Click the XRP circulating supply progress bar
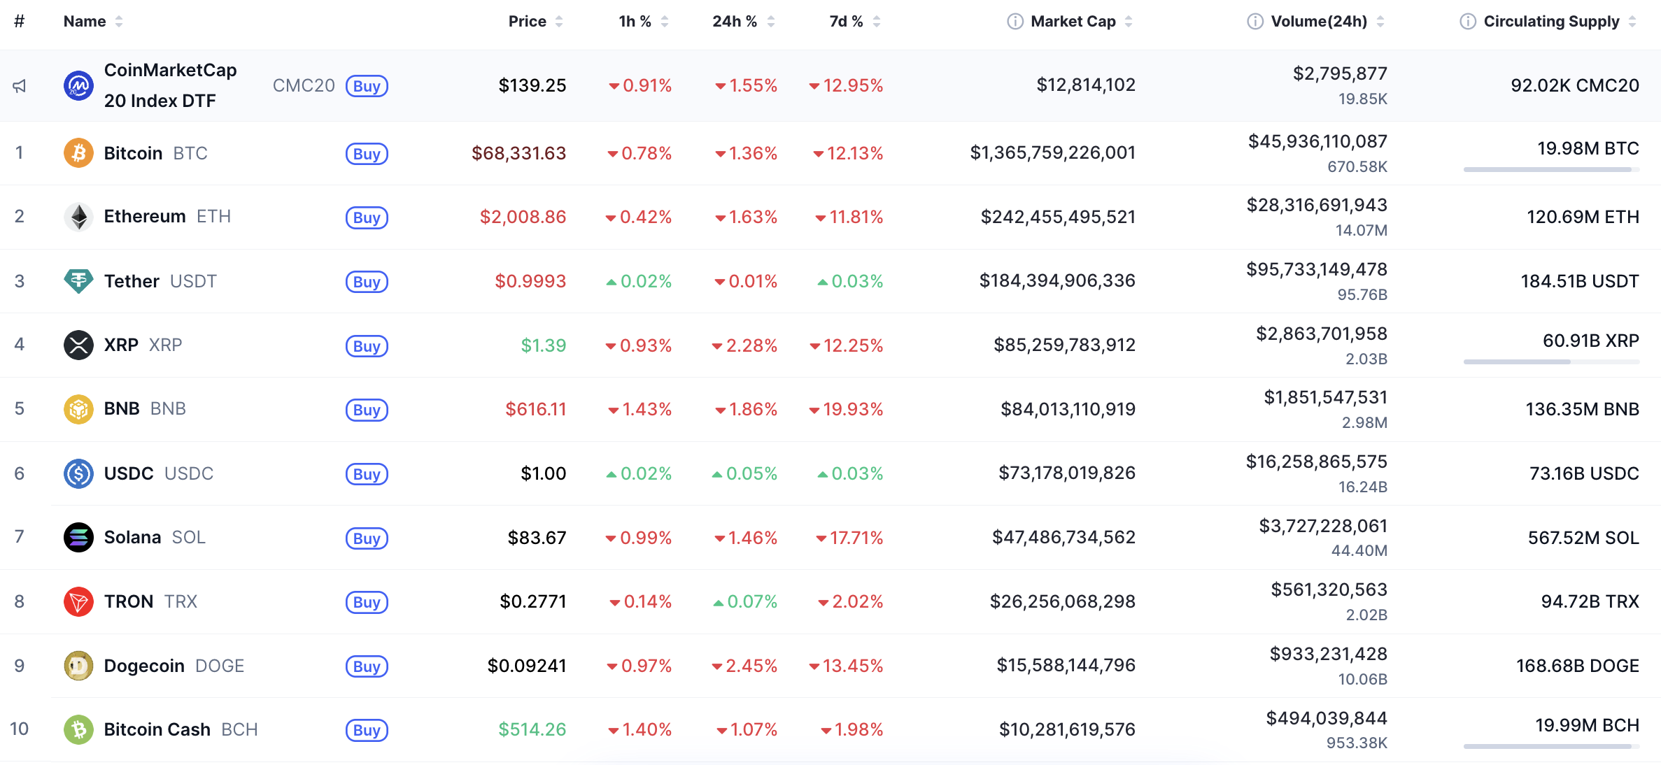This screenshot has width=1661, height=765. click(1551, 362)
